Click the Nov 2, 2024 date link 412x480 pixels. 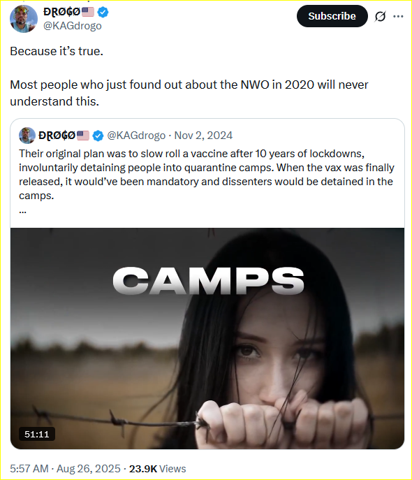point(203,136)
